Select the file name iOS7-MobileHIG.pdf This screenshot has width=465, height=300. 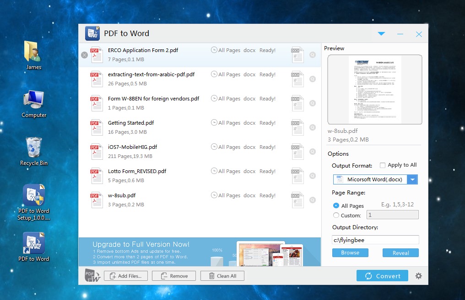pos(132,147)
